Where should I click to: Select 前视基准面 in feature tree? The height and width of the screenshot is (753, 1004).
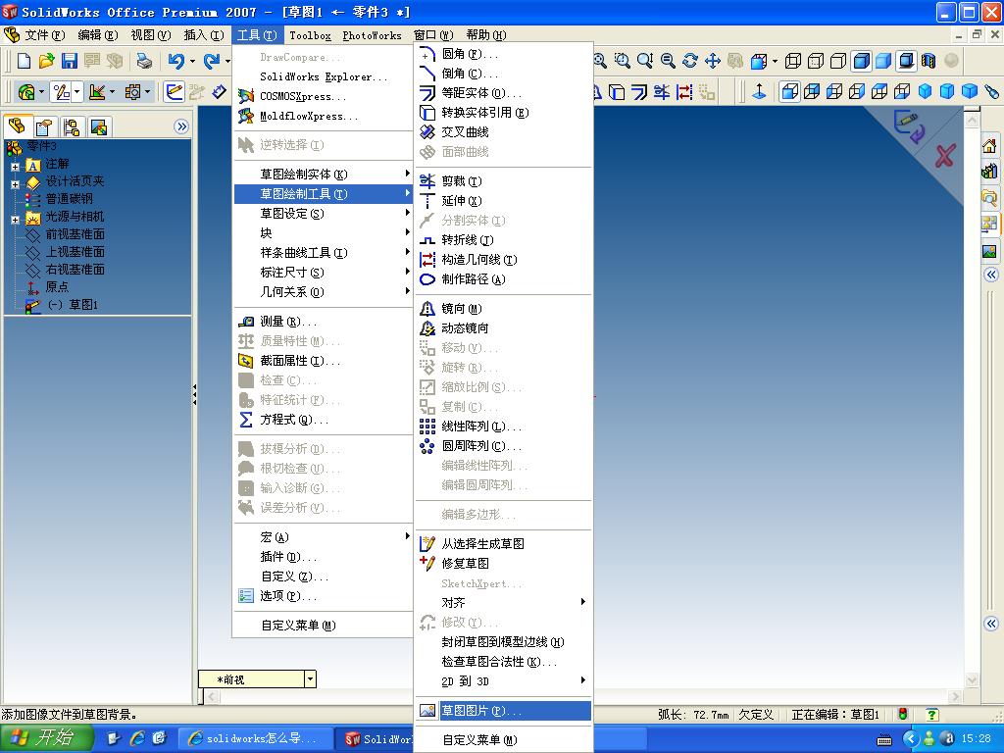[x=75, y=234]
